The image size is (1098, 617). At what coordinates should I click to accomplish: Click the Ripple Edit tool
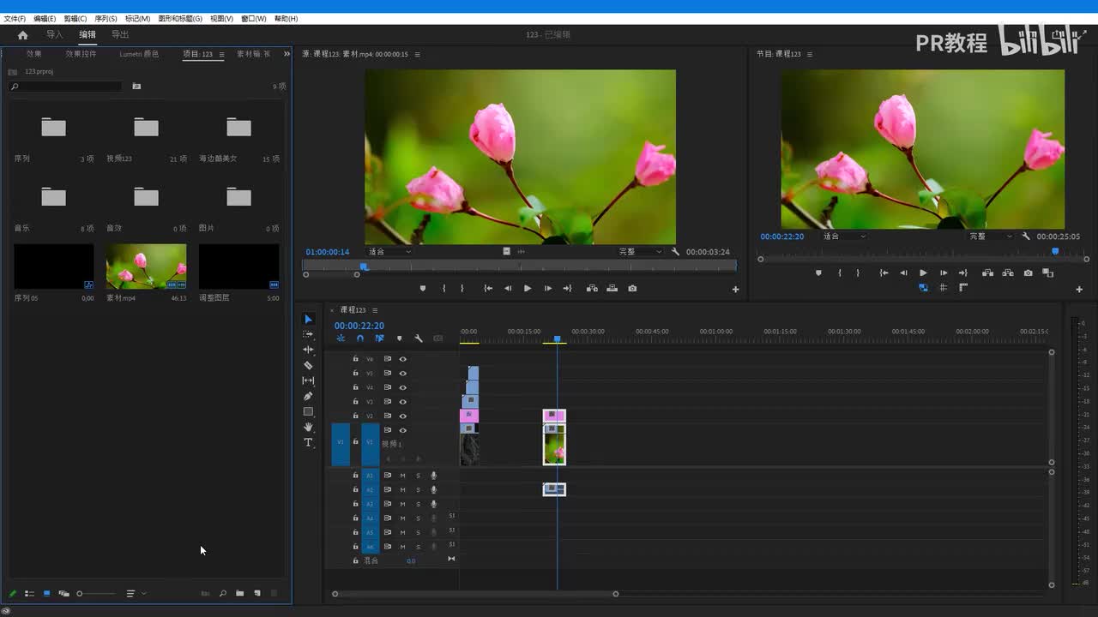point(308,350)
